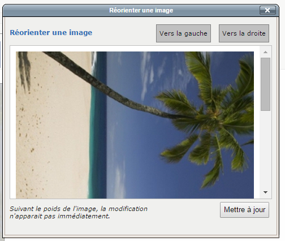Click the palm shadow on the sand
This screenshot has width=285, height=241.
(x=25, y=72)
